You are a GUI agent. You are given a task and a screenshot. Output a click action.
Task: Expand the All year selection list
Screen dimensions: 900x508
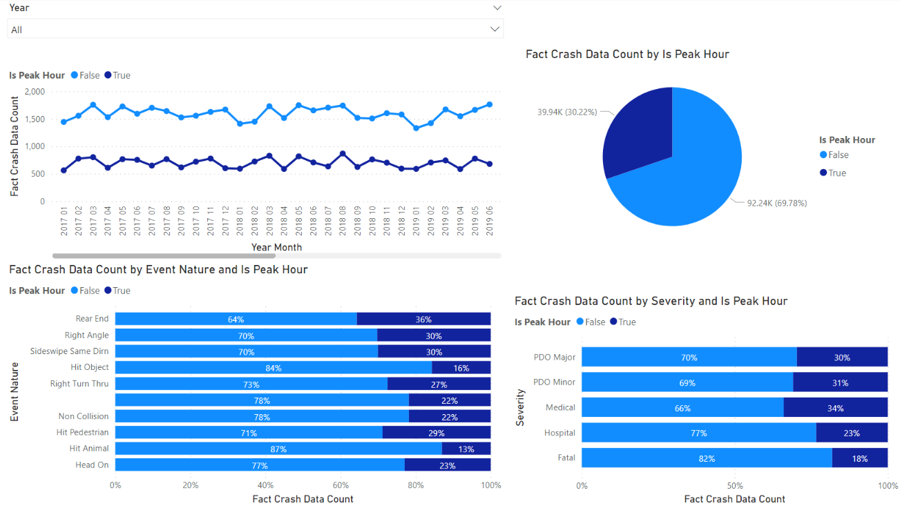pyautogui.click(x=494, y=29)
